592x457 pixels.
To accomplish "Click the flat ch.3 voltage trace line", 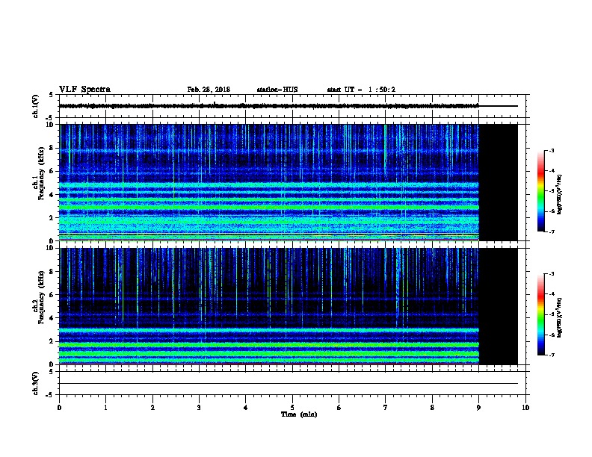I will pos(289,384).
